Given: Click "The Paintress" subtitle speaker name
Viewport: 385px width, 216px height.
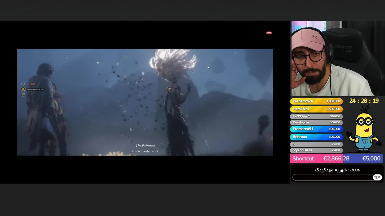Looking at the screenshot, I should [x=145, y=145].
